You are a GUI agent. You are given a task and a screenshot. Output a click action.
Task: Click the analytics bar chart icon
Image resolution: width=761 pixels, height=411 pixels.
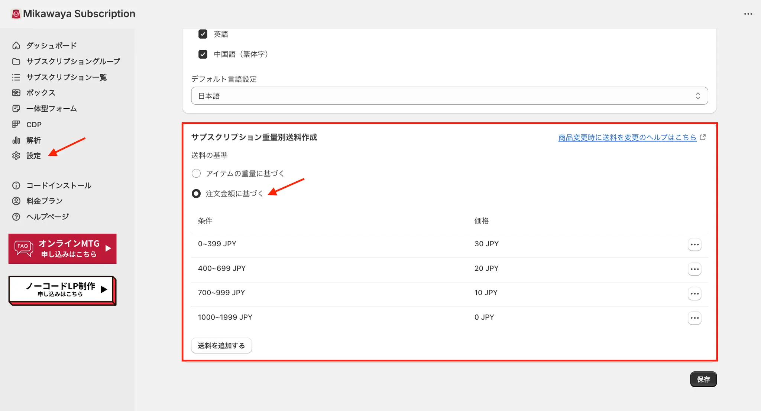coord(16,140)
